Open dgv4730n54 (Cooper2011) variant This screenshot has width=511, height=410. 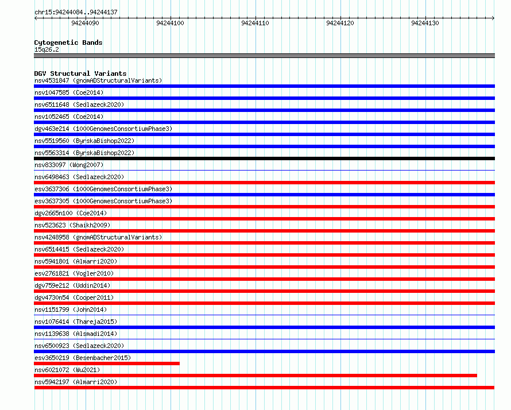pyautogui.click(x=74, y=297)
